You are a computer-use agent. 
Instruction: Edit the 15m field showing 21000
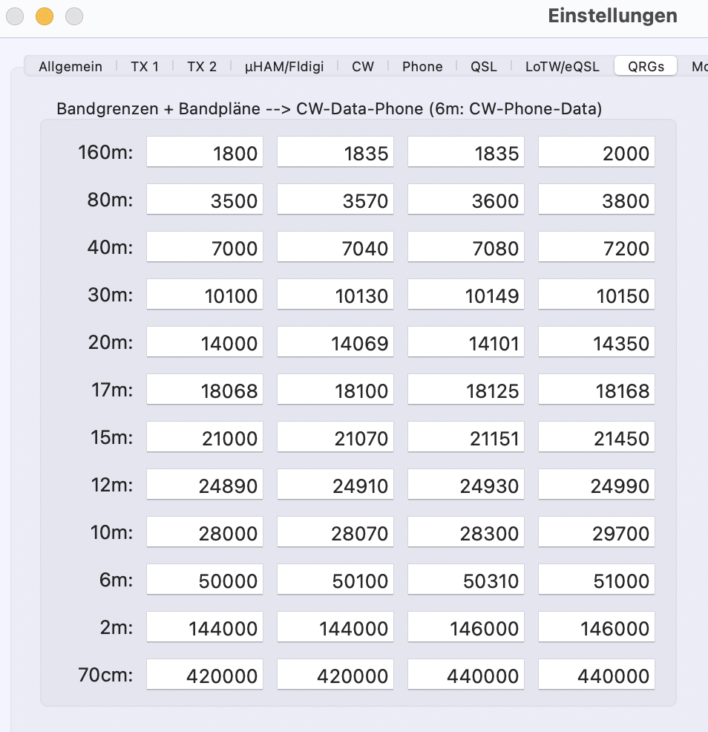[x=205, y=438]
